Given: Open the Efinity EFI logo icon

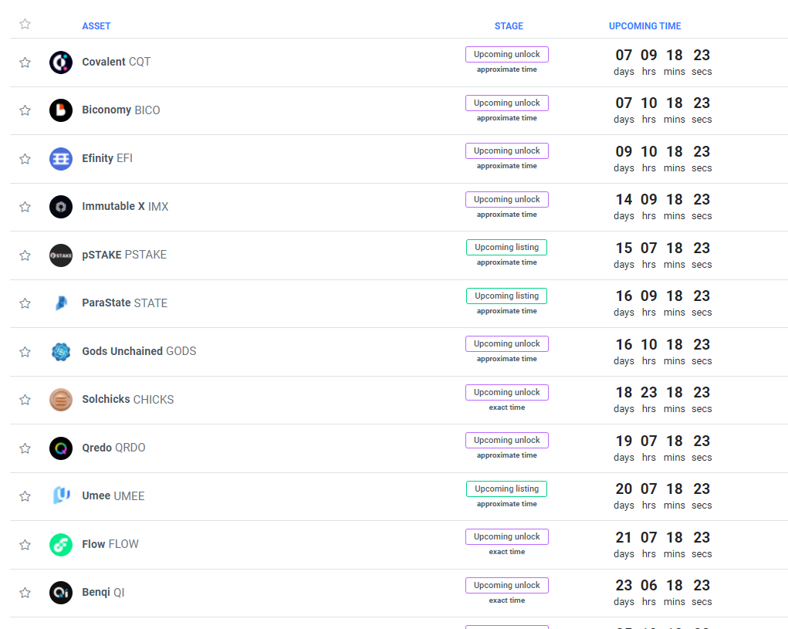Looking at the screenshot, I should coord(61,159).
